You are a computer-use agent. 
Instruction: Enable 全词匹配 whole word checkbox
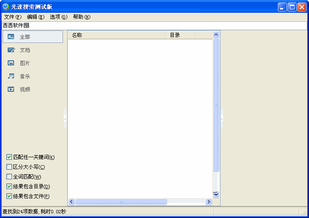(9, 177)
